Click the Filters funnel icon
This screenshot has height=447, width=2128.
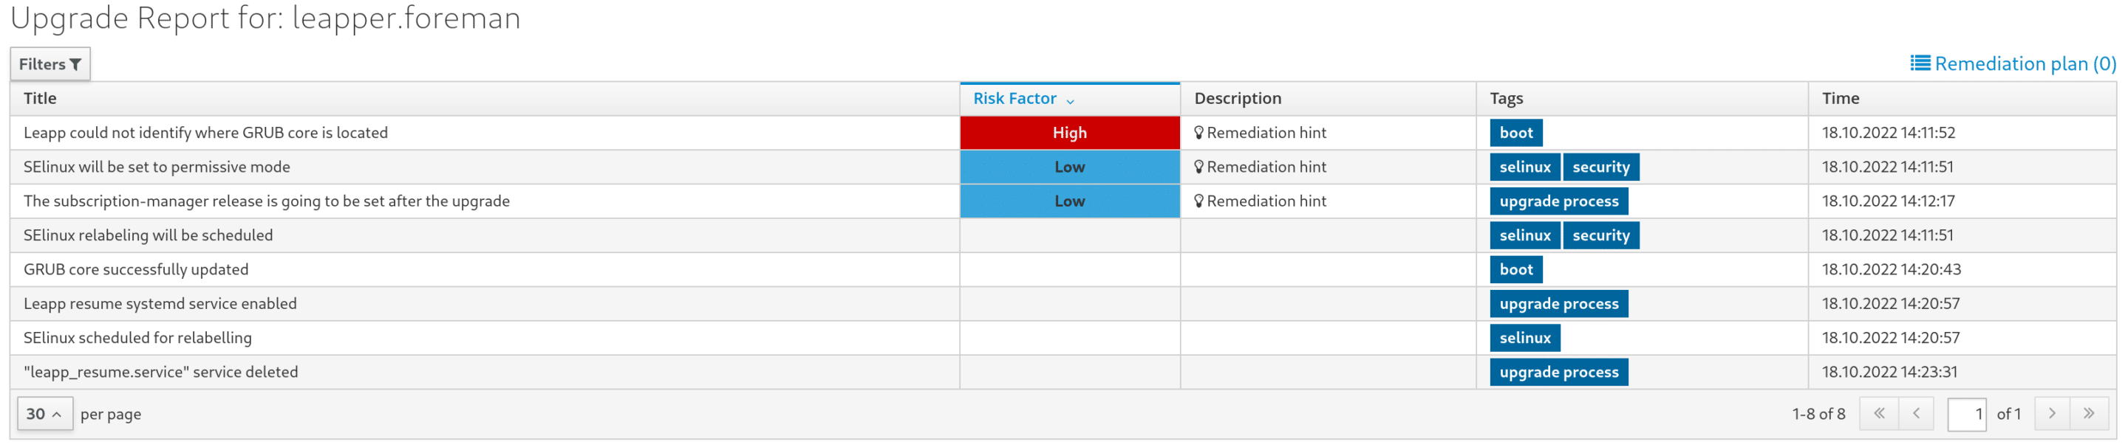(75, 64)
